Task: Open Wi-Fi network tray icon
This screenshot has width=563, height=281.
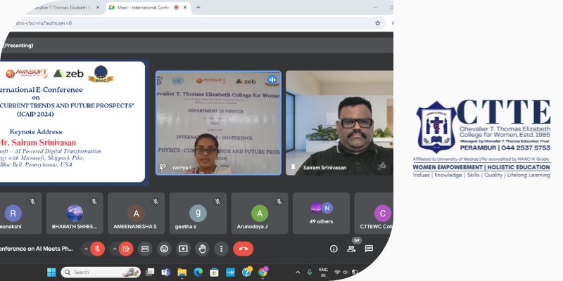Action: click(338, 273)
